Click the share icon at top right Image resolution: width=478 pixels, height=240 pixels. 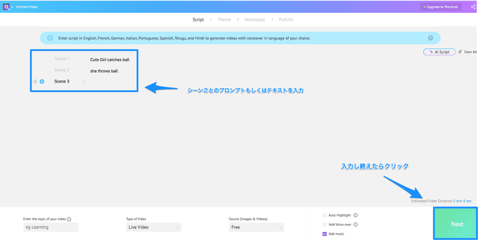tap(473, 7)
